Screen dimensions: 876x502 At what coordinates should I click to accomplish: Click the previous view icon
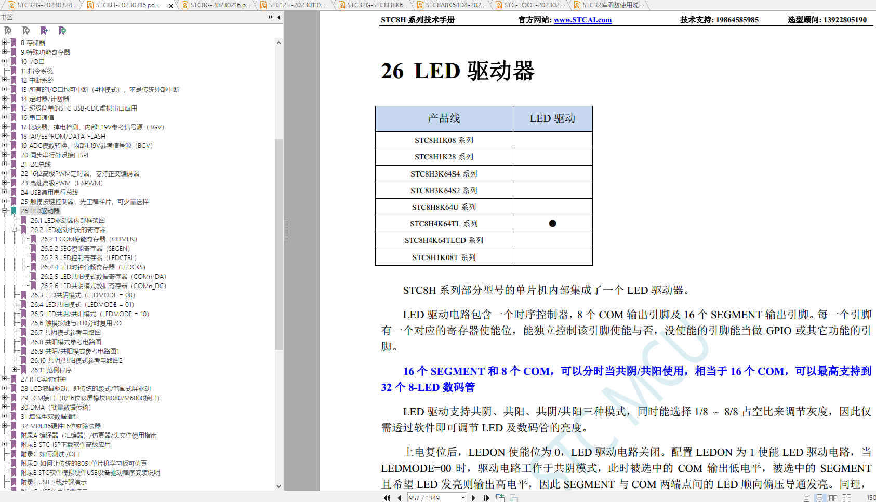pyautogui.click(x=500, y=498)
